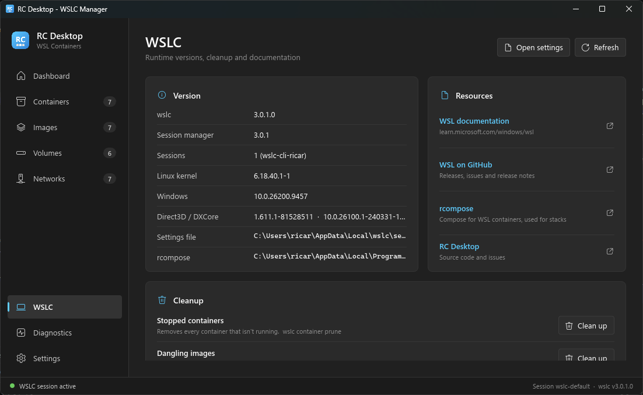Viewport: 643px width, 395px height.
Task: Open the RC Desktop source code link
Action: [x=459, y=247]
